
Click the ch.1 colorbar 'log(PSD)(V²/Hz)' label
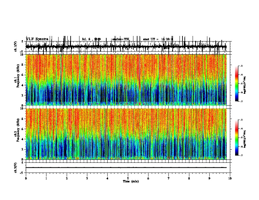click(x=245, y=85)
